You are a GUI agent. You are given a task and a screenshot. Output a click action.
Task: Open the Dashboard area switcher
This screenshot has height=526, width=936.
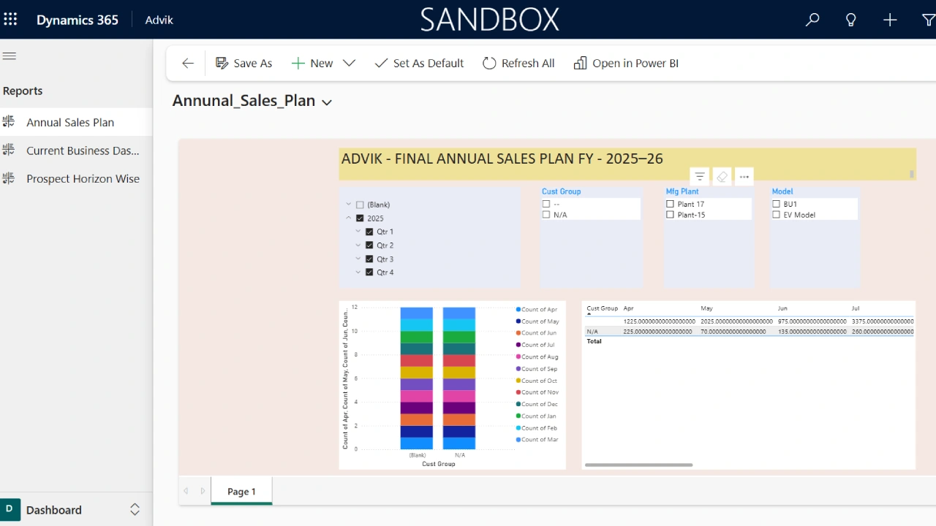[x=135, y=509]
